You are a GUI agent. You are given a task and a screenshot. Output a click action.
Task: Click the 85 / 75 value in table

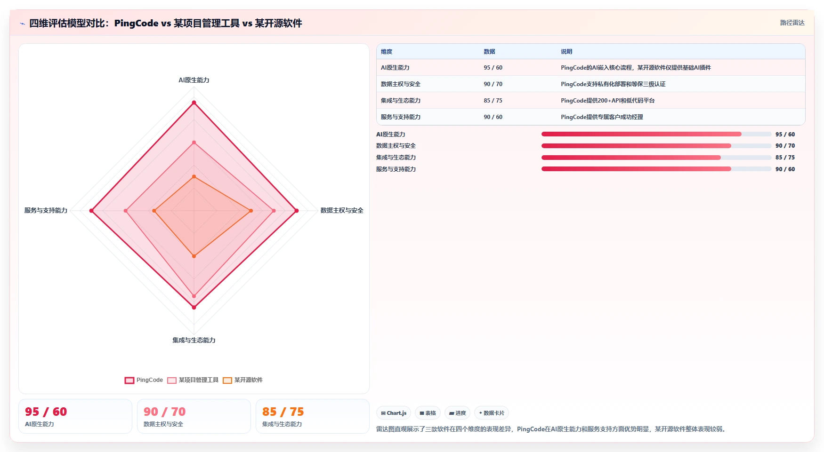493,101
